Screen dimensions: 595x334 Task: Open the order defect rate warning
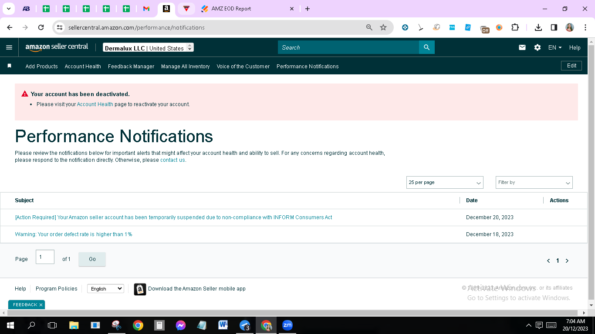(73, 234)
